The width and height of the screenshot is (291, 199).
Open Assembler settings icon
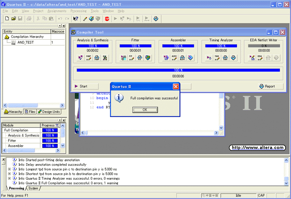point(174,58)
